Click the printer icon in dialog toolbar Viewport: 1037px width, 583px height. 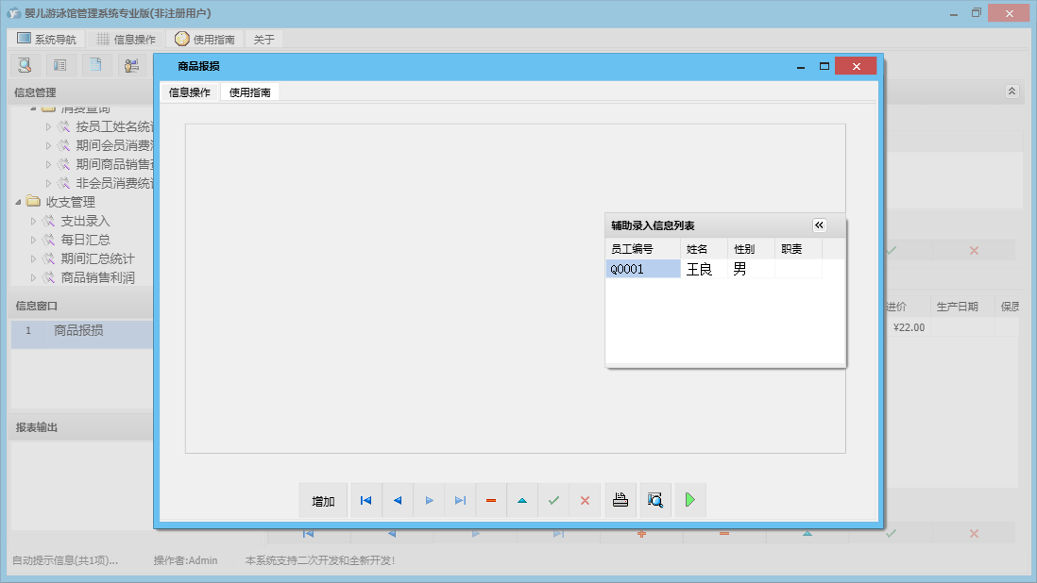(620, 501)
